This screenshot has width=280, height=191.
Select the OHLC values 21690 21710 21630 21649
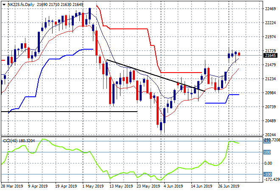(x=60, y=5)
